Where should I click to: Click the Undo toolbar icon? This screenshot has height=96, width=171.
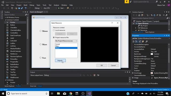[26, 8]
